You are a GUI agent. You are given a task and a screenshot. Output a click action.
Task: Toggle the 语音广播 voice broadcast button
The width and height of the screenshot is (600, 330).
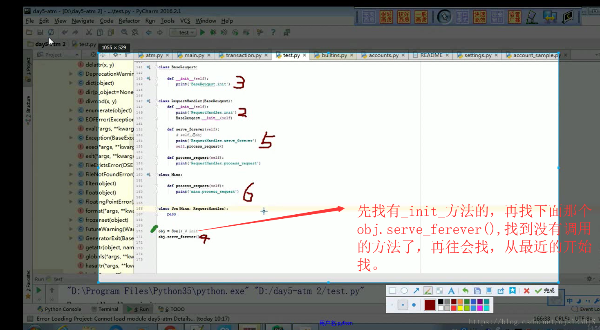tap(515, 17)
